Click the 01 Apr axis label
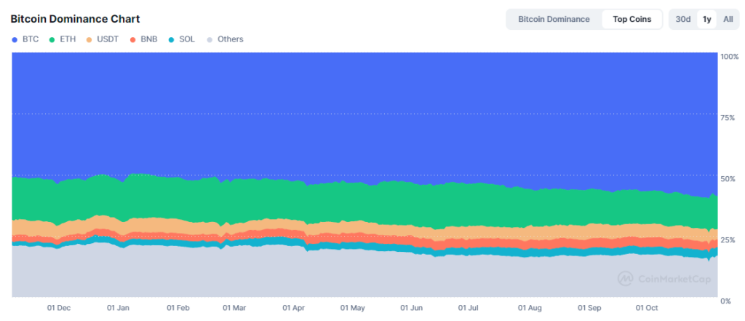The image size is (745, 321). click(294, 308)
